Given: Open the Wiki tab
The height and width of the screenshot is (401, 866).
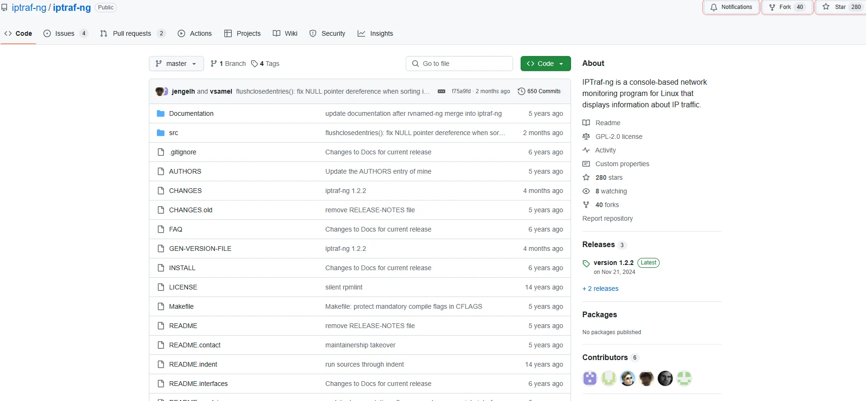Looking at the screenshot, I should tap(285, 33).
